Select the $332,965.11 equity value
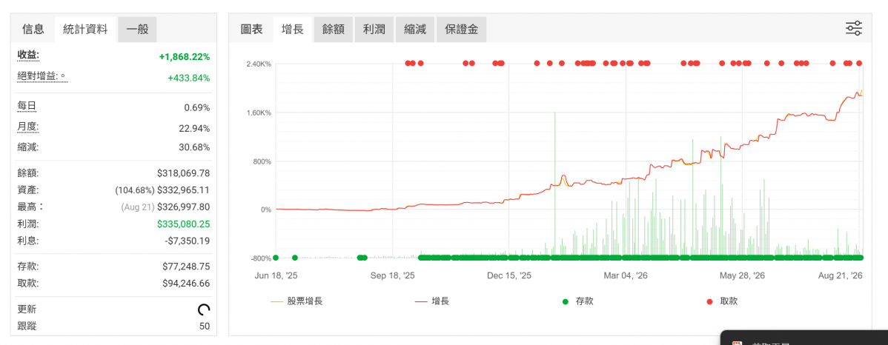 (184, 190)
